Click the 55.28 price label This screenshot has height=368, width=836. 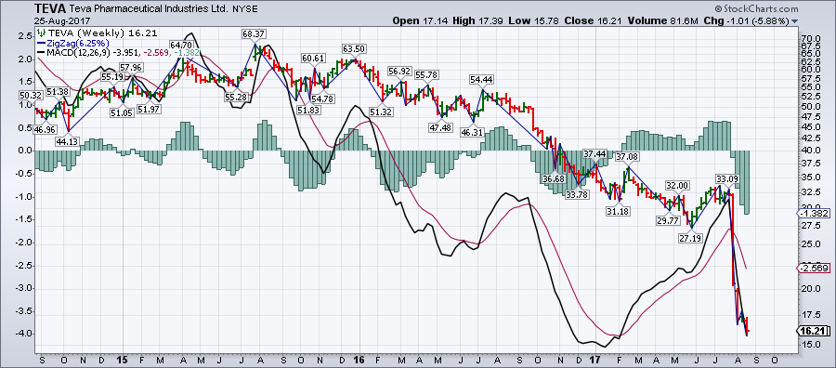click(236, 97)
